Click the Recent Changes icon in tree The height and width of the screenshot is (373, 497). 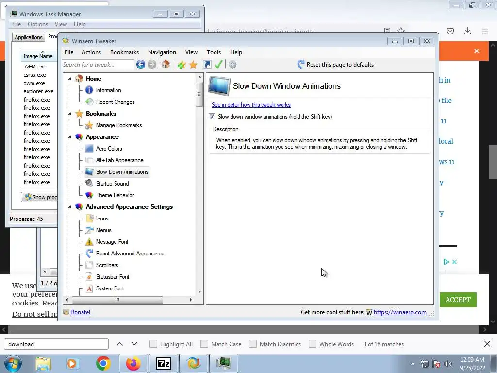[89, 102]
